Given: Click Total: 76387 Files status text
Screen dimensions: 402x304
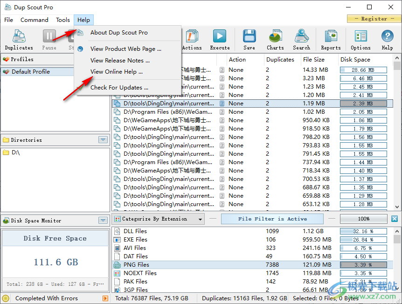Looking at the screenshot, I should click(x=152, y=298).
